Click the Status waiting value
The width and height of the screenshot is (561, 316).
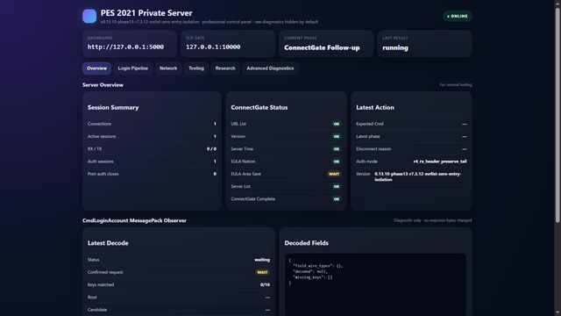tap(262, 260)
